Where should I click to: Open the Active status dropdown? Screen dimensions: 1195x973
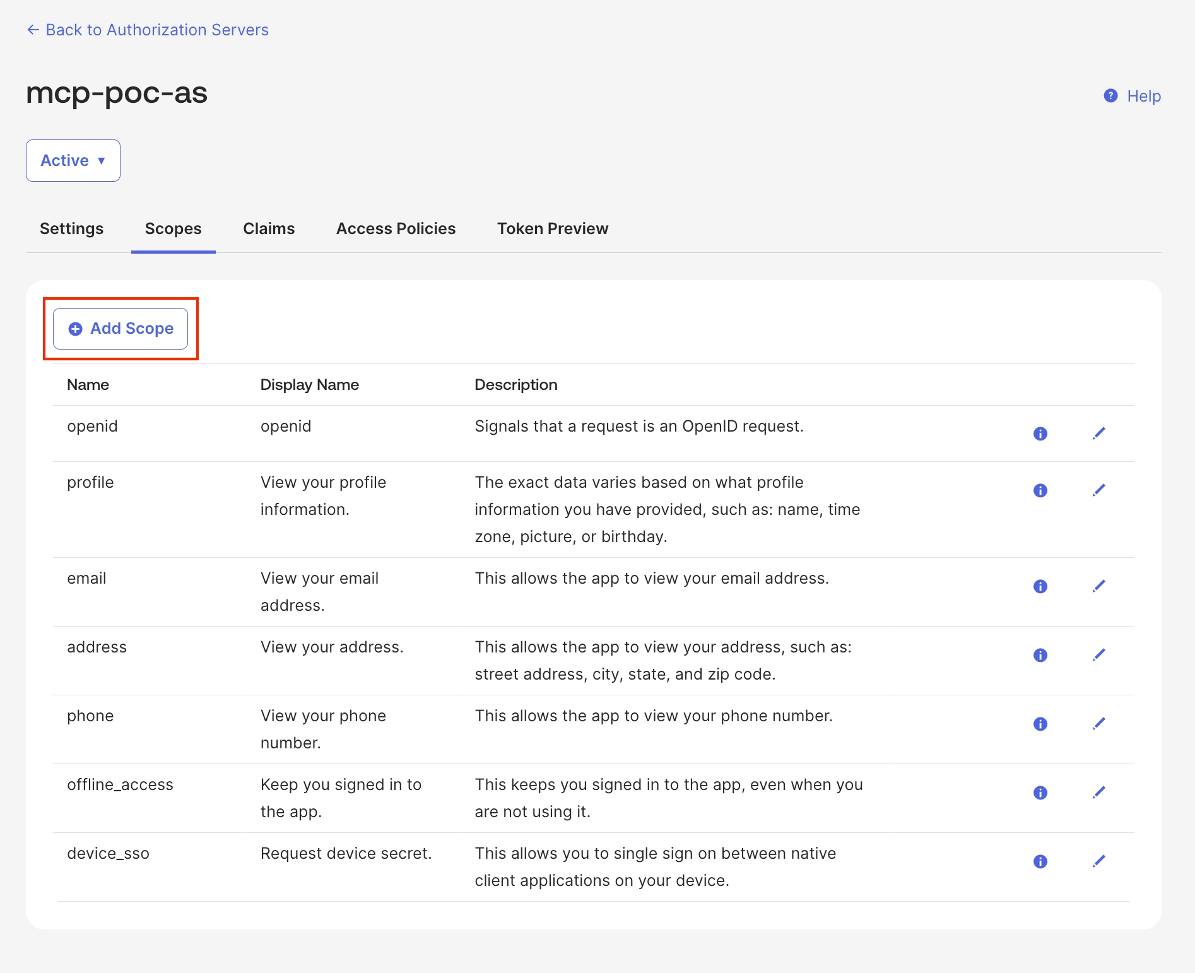73,160
